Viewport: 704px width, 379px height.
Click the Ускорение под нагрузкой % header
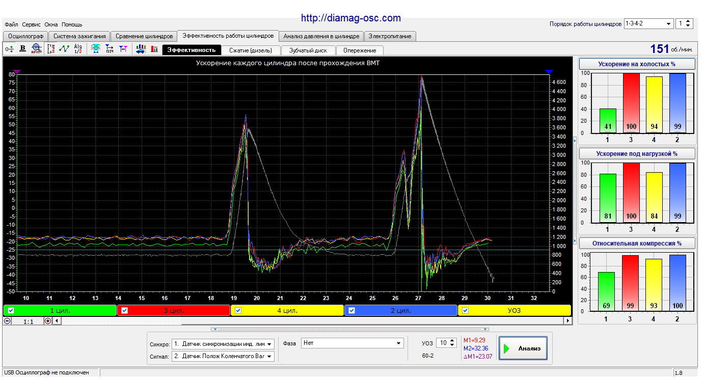click(x=637, y=153)
